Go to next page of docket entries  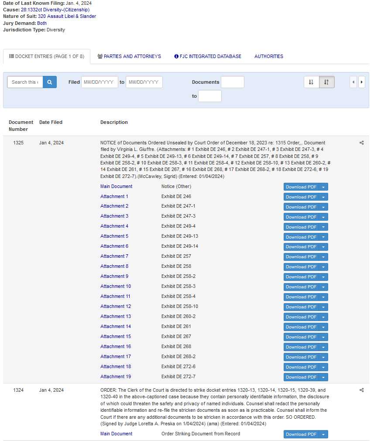[361, 82]
